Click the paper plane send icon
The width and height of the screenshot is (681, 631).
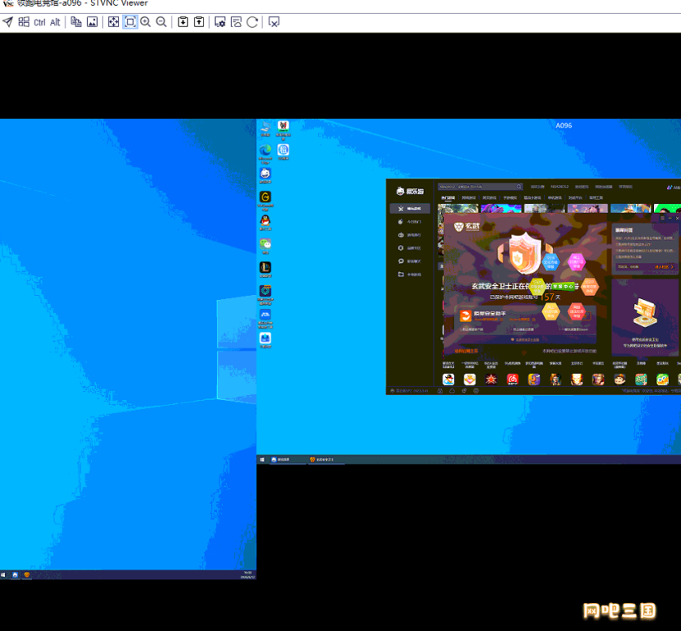click(8, 21)
